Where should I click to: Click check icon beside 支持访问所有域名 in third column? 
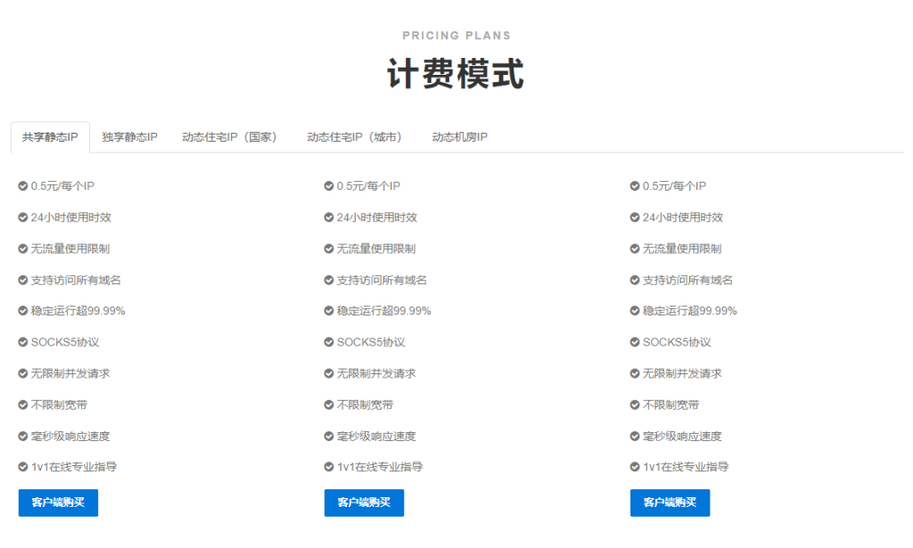pyautogui.click(x=635, y=281)
